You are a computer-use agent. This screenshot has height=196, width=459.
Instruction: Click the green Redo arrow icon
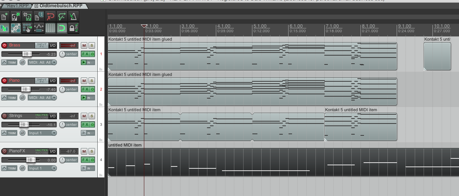[62, 16]
